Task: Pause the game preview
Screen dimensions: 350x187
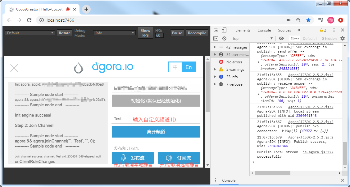Action: tap(177, 33)
